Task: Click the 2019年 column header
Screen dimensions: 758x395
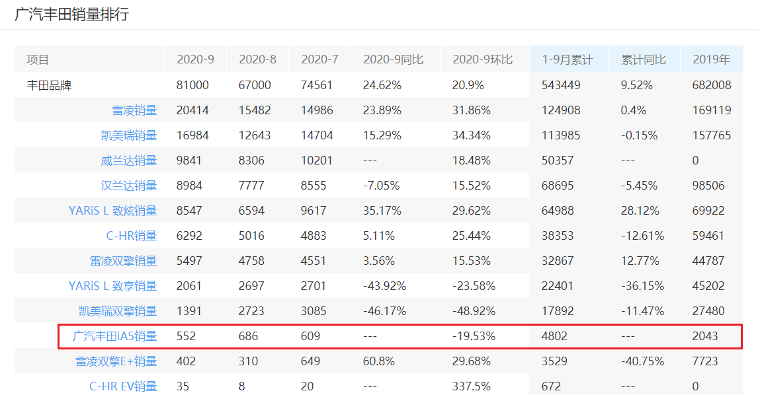Action: point(711,59)
